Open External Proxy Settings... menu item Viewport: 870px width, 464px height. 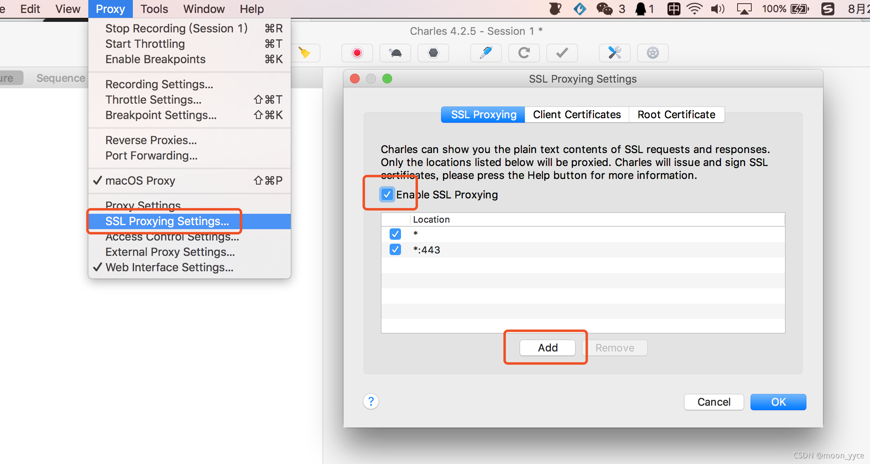pyautogui.click(x=190, y=252)
